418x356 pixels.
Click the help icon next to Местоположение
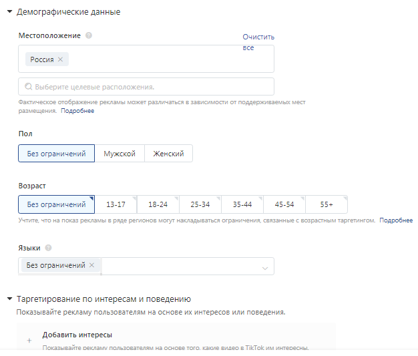pos(89,35)
